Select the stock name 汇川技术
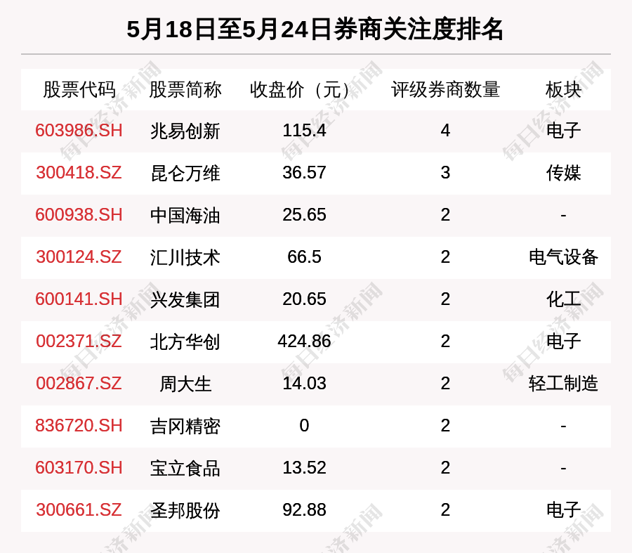Image resolution: width=632 pixels, height=553 pixels. point(185,257)
